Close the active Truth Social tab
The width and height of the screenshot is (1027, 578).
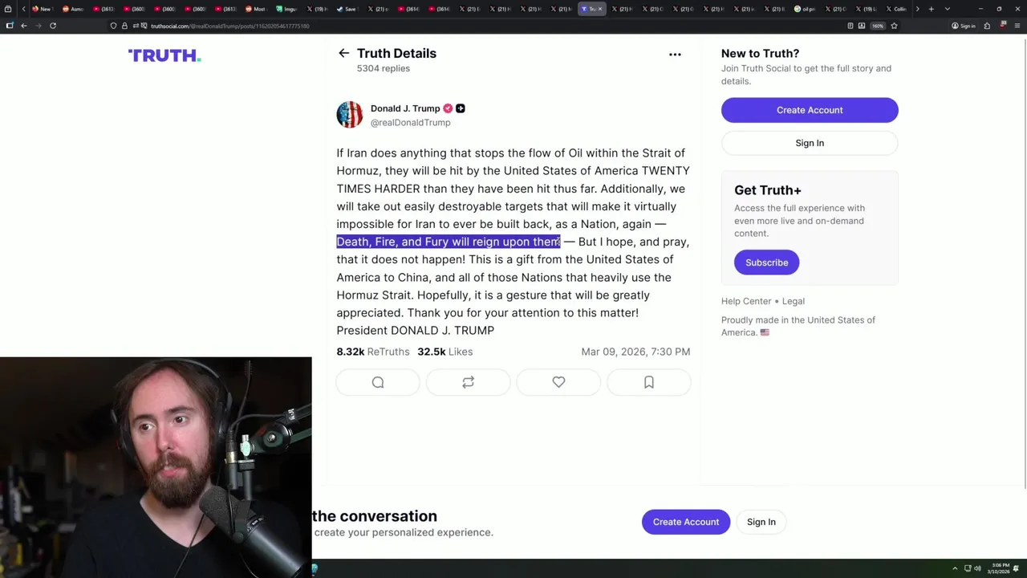tap(601, 9)
